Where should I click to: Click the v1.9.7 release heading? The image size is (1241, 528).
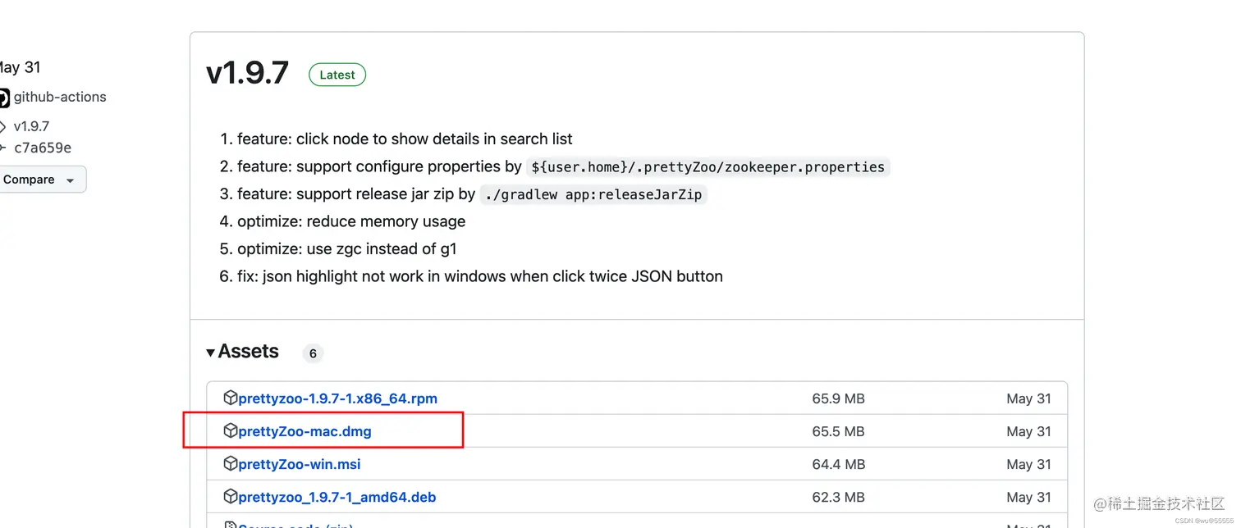tap(247, 73)
